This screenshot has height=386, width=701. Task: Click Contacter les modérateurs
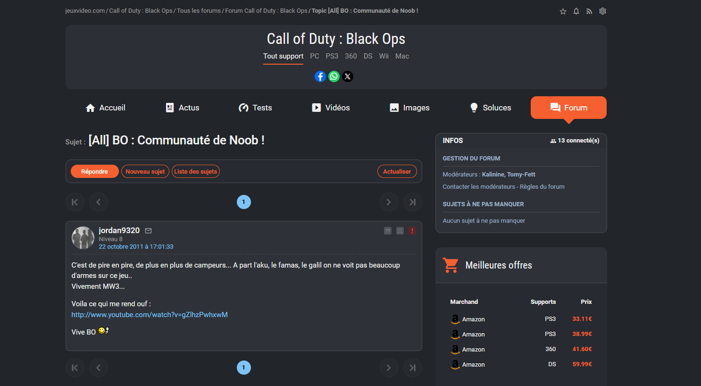tap(479, 187)
